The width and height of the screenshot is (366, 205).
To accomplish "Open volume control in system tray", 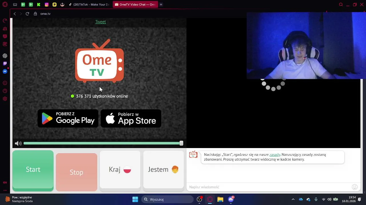I will [329, 199].
